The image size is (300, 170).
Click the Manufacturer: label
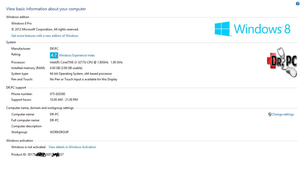(x=21, y=49)
